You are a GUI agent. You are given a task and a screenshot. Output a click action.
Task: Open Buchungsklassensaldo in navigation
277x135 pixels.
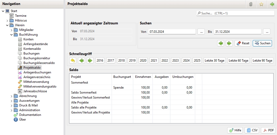coord(39,63)
